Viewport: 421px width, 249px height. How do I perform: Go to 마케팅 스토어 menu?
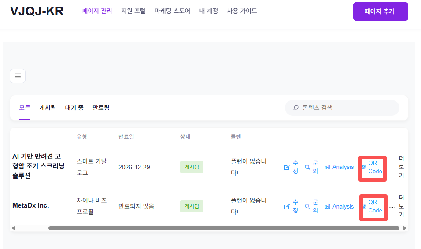tap(172, 11)
